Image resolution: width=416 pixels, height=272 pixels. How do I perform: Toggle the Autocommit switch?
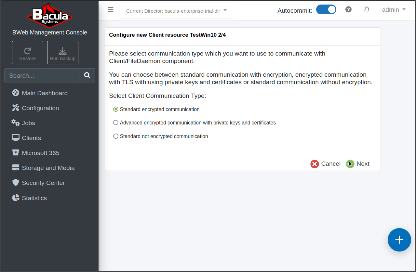pyautogui.click(x=326, y=10)
